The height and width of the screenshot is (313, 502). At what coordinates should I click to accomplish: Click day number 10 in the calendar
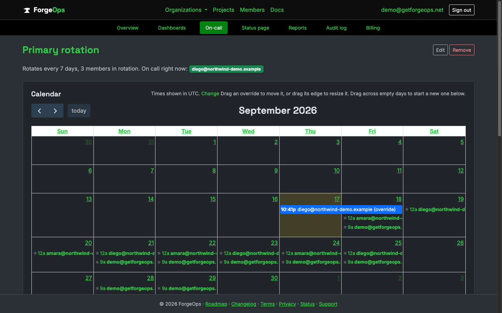[336, 170]
